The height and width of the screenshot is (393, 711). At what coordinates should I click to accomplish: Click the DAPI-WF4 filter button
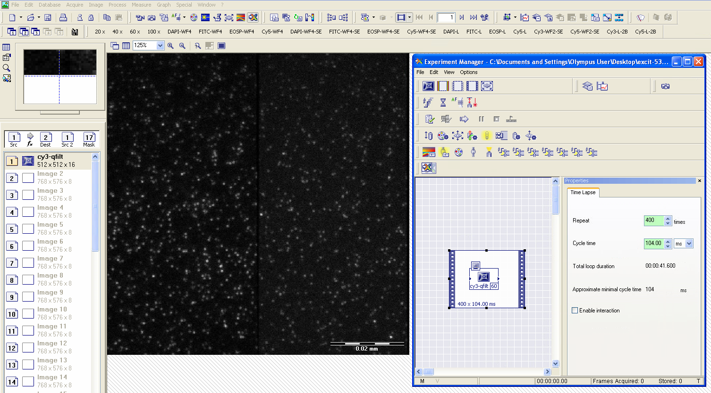(x=179, y=32)
